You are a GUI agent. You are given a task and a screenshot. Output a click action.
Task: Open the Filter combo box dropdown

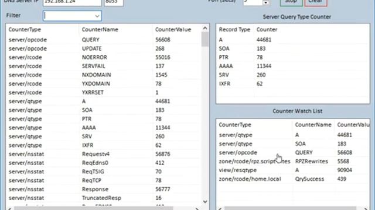click(97, 16)
